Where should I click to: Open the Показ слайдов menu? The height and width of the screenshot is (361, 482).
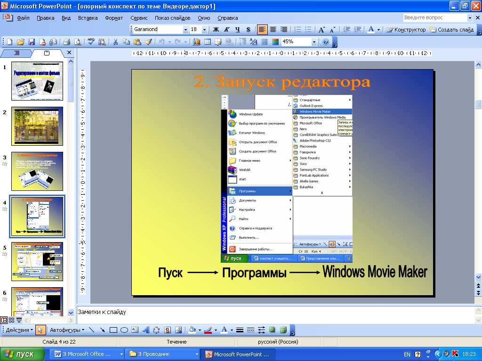(172, 18)
